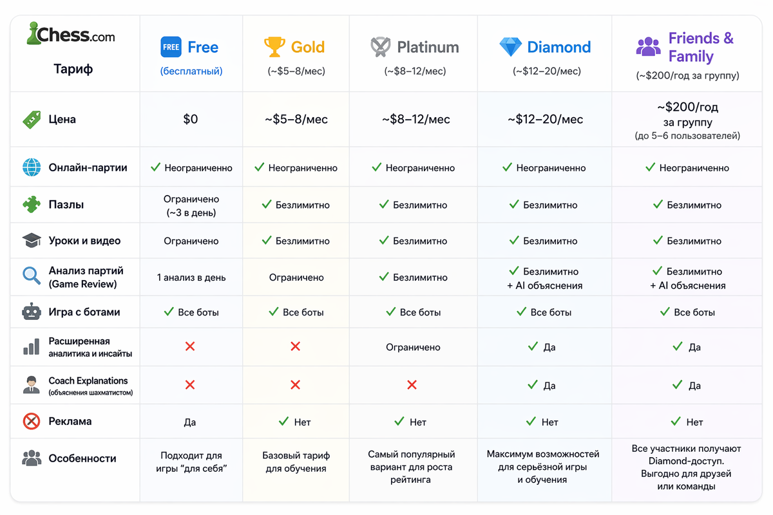Click the red X in Platinum's Coach Explanations cell
The image size is (773, 515).
coord(412,385)
